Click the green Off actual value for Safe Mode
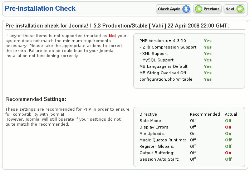 click(228, 121)
